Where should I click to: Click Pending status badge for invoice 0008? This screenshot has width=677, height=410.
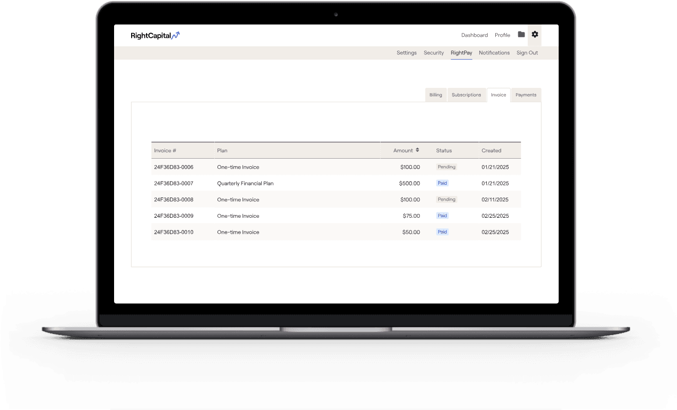point(447,199)
